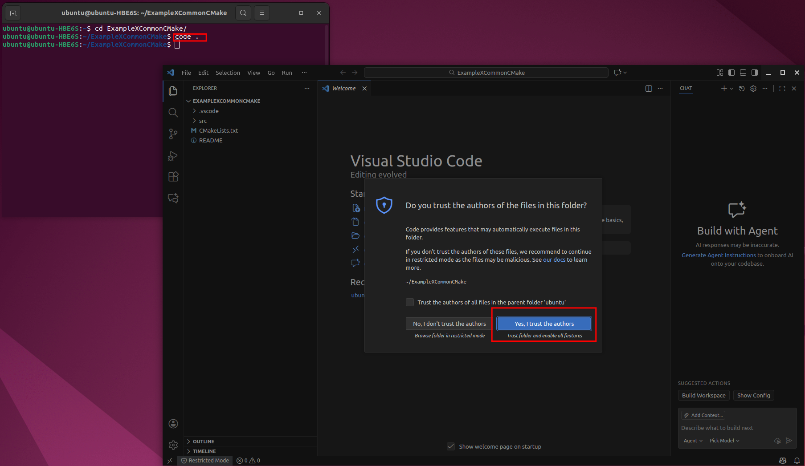Open the Chat view icon in activity bar
Viewport: 805px width, 466px height.
pyautogui.click(x=173, y=198)
